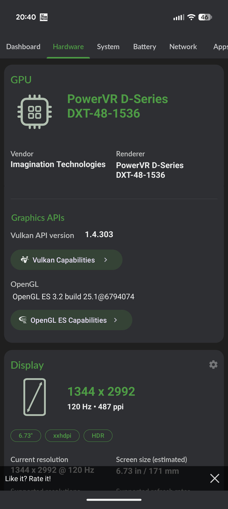Tap the Fox News status bar icon
The width and height of the screenshot is (228, 509).
[43, 17]
